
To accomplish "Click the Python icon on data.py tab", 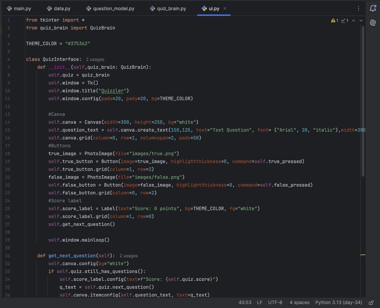I will [x=49, y=9].
